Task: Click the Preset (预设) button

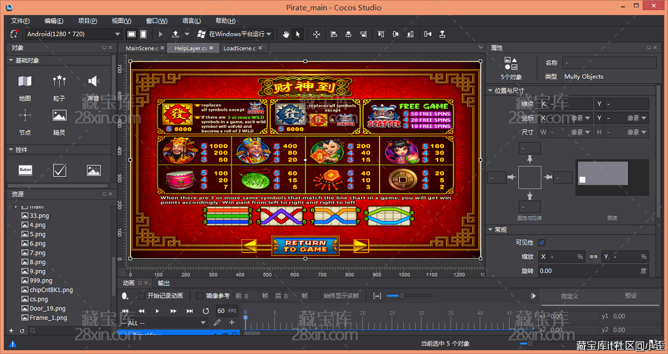Action: click(631, 296)
